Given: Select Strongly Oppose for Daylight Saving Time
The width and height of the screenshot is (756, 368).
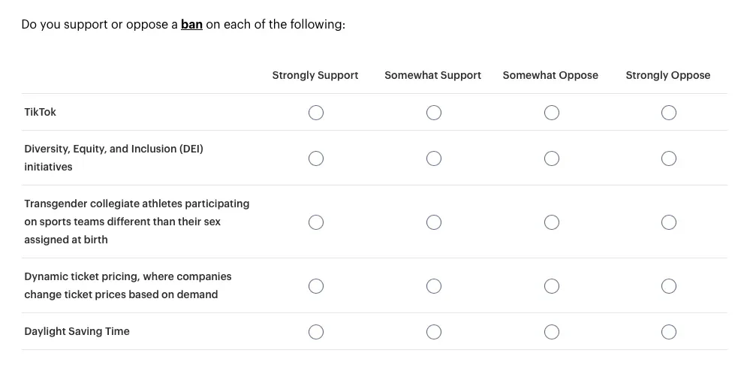Looking at the screenshot, I should pyautogui.click(x=669, y=332).
